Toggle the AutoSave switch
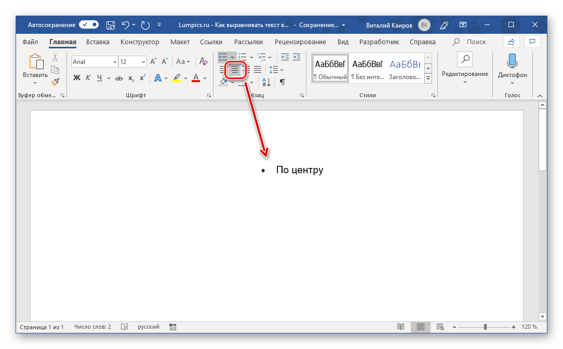 pos(89,24)
